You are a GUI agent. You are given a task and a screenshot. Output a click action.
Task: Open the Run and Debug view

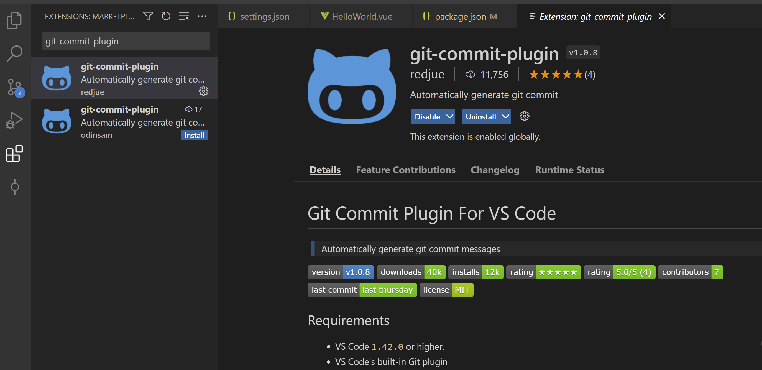point(14,120)
